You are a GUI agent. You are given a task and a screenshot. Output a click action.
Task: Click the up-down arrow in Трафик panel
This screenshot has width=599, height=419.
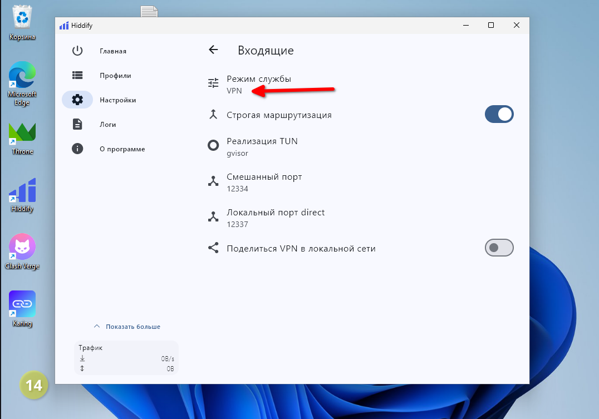pyautogui.click(x=82, y=368)
